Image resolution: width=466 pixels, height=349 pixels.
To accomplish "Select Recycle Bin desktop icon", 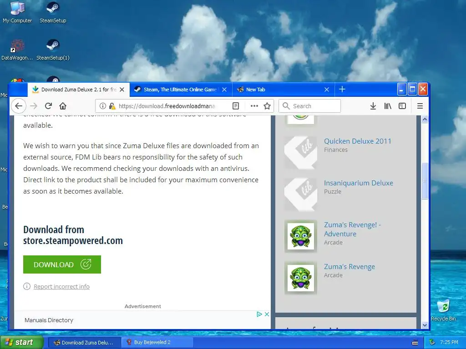I will (x=443, y=310).
